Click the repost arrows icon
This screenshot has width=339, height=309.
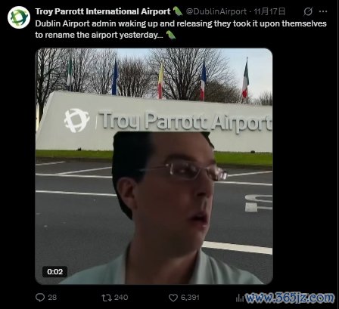[107, 298]
